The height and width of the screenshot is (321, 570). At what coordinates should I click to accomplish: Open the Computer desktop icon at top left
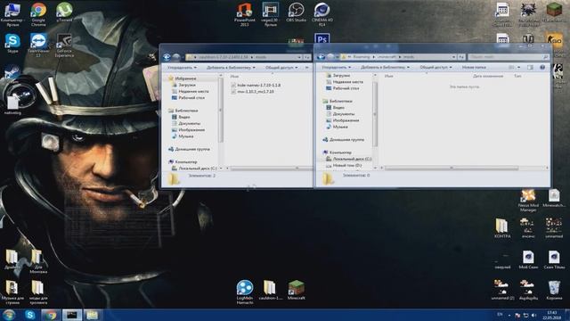point(12,14)
